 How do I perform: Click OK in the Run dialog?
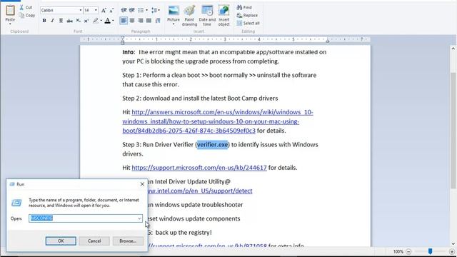(61, 241)
